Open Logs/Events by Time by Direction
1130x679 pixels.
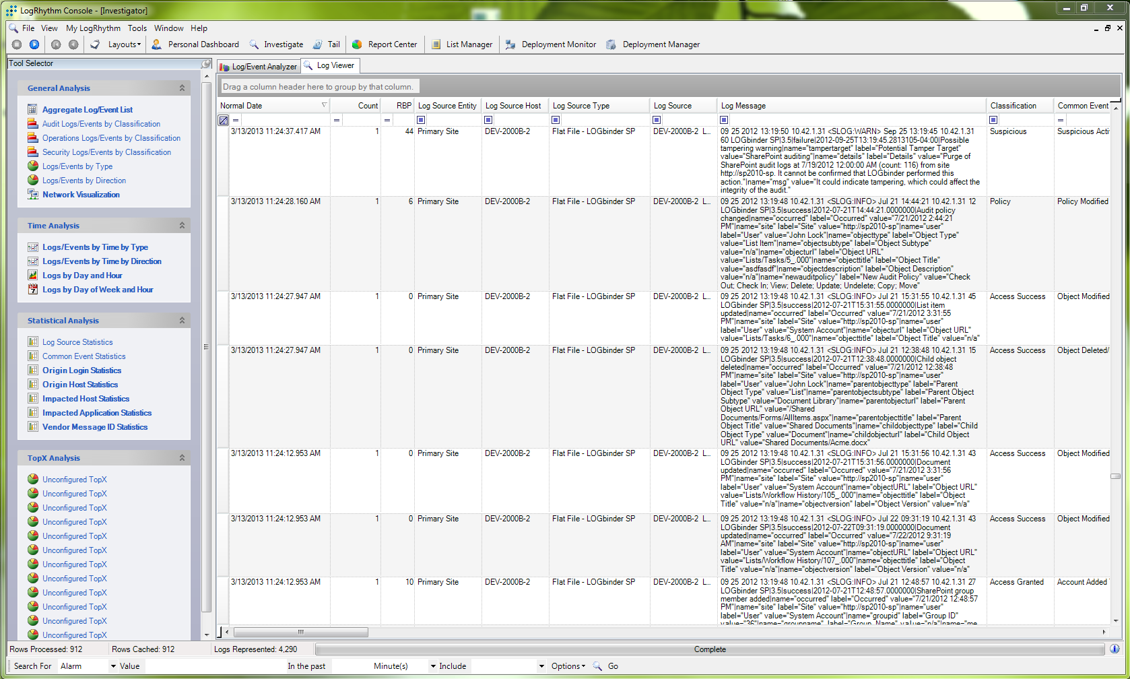click(x=102, y=261)
